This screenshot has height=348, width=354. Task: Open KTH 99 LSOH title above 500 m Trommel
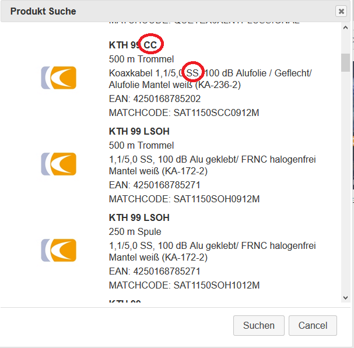click(139, 131)
